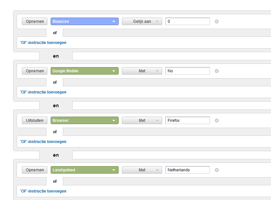Image resolution: width=271 pixels, height=200 pixels.
Task: Toggle Uitsluiten on the Browser row
Action: (35, 121)
